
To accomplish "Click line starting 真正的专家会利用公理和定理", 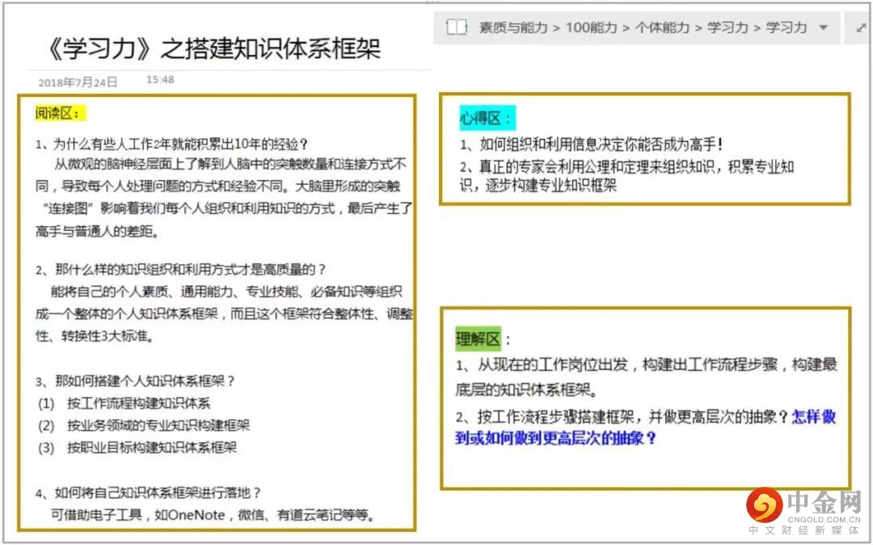I will pos(627,167).
